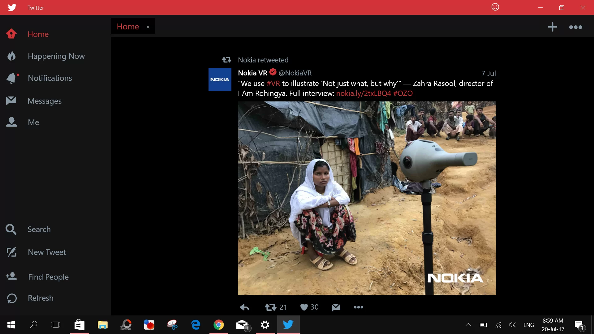Share tweet via direct message icon
The image size is (594, 334).
(336, 307)
